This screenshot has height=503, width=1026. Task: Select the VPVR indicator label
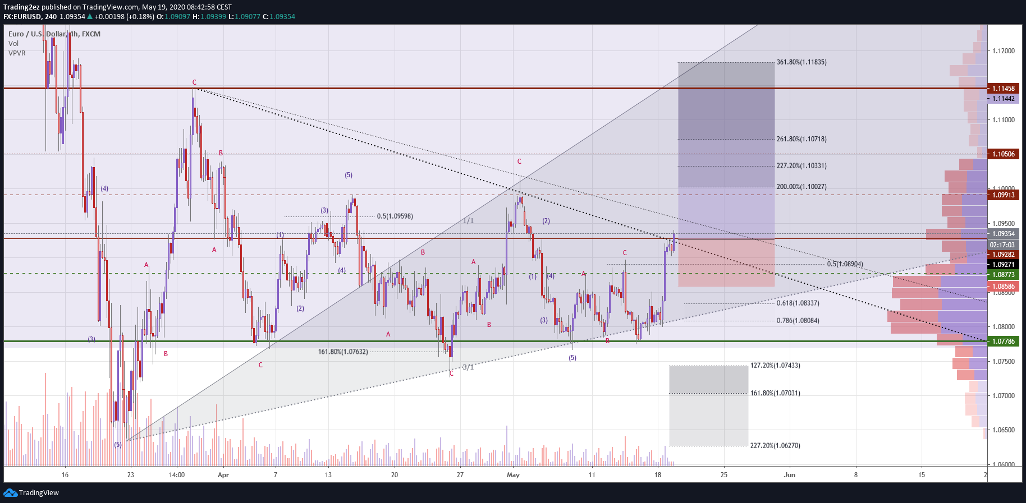(x=17, y=53)
